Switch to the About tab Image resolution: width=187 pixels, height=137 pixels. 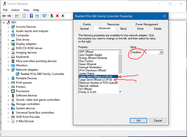123,29
